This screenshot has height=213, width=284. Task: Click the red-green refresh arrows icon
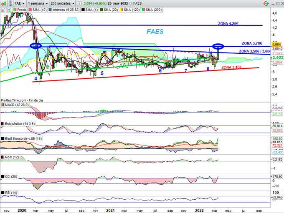coord(266,3)
